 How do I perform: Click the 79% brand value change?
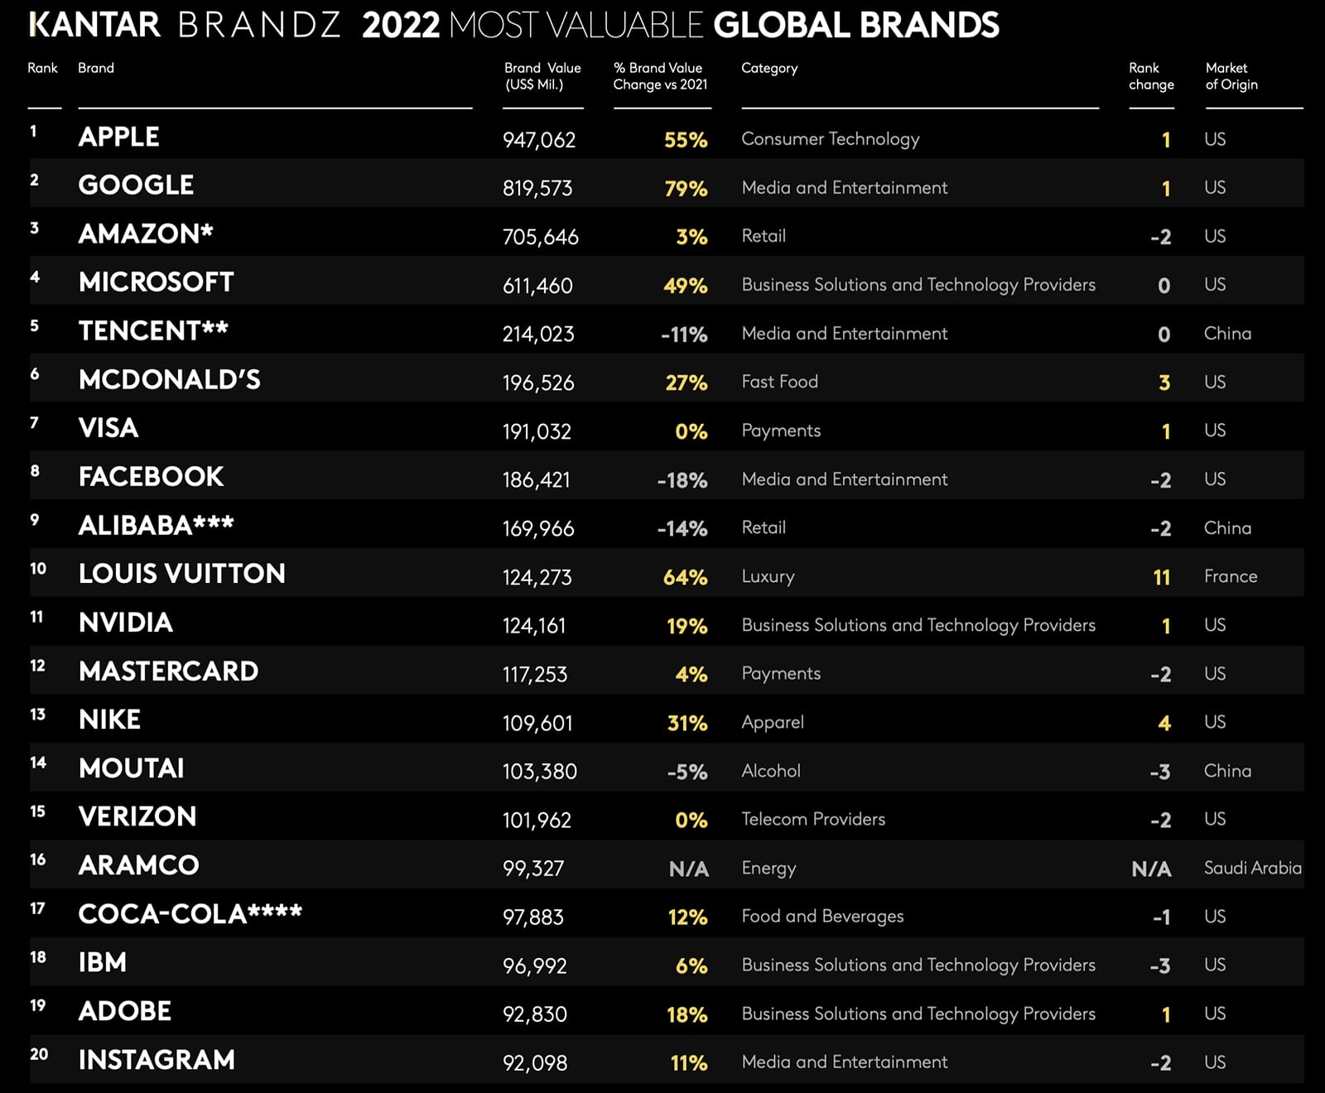pyautogui.click(x=686, y=189)
